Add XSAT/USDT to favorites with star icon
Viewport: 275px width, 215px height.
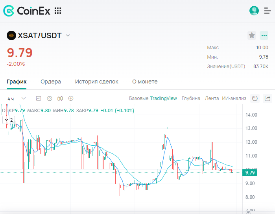(x=252, y=35)
